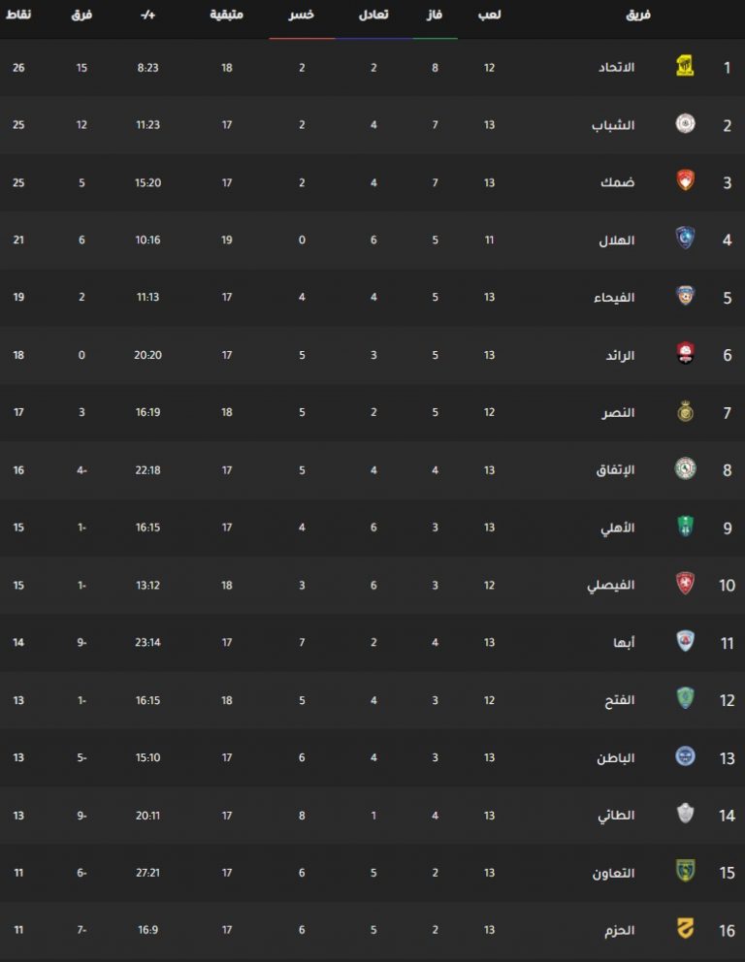Click the Al-Ittihad club logo
The image size is (745, 962).
click(x=685, y=66)
